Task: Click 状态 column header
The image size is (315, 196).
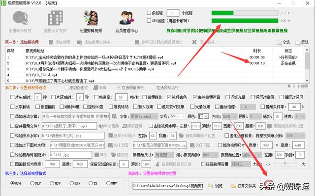Action: pos(288,51)
